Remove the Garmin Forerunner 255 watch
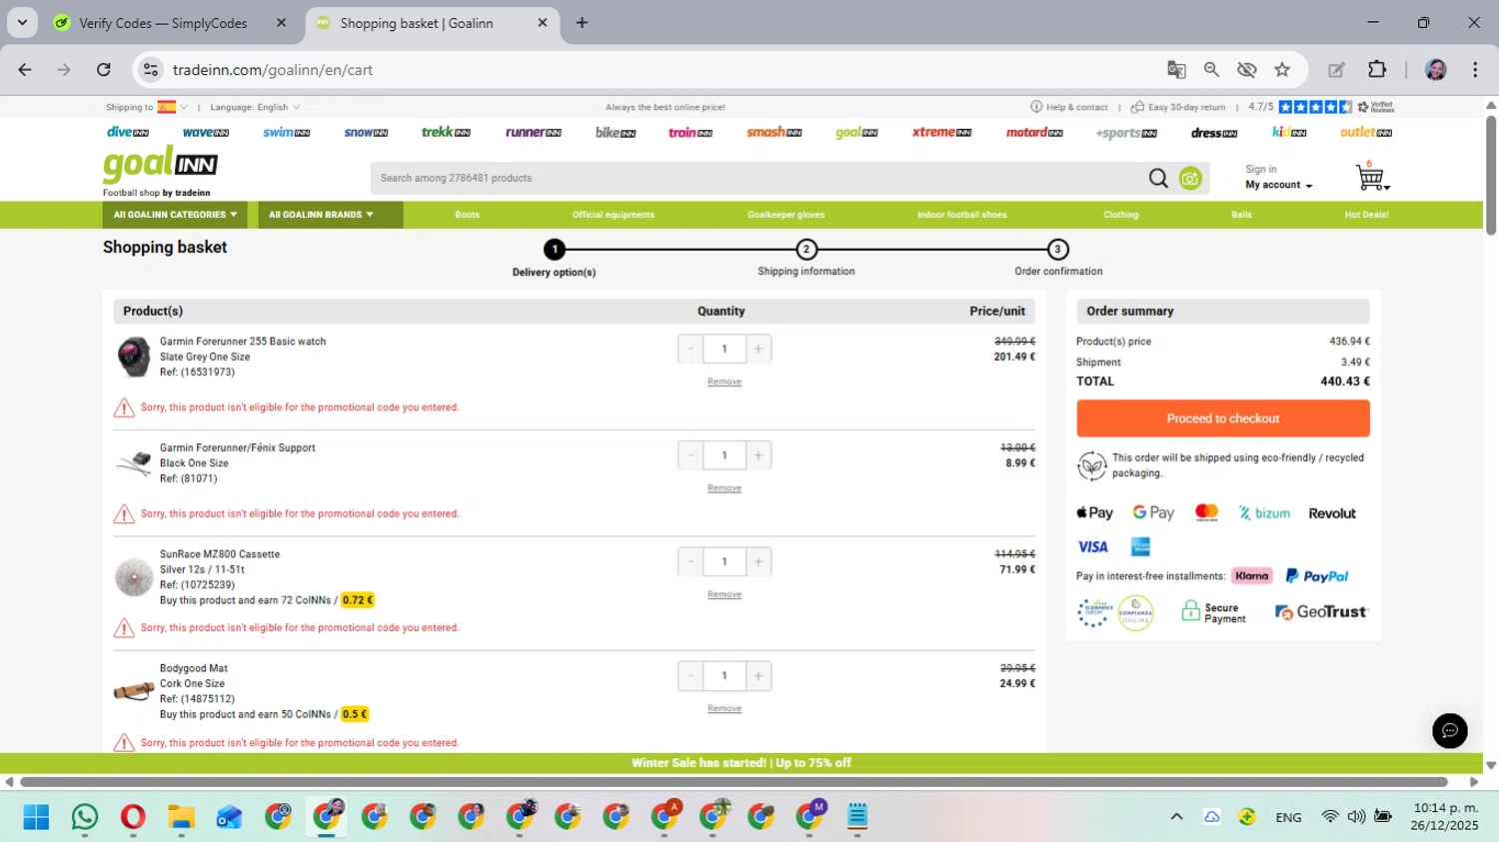Viewport: 1499px width, 842px height. pyautogui.click(x=725, y=382)
